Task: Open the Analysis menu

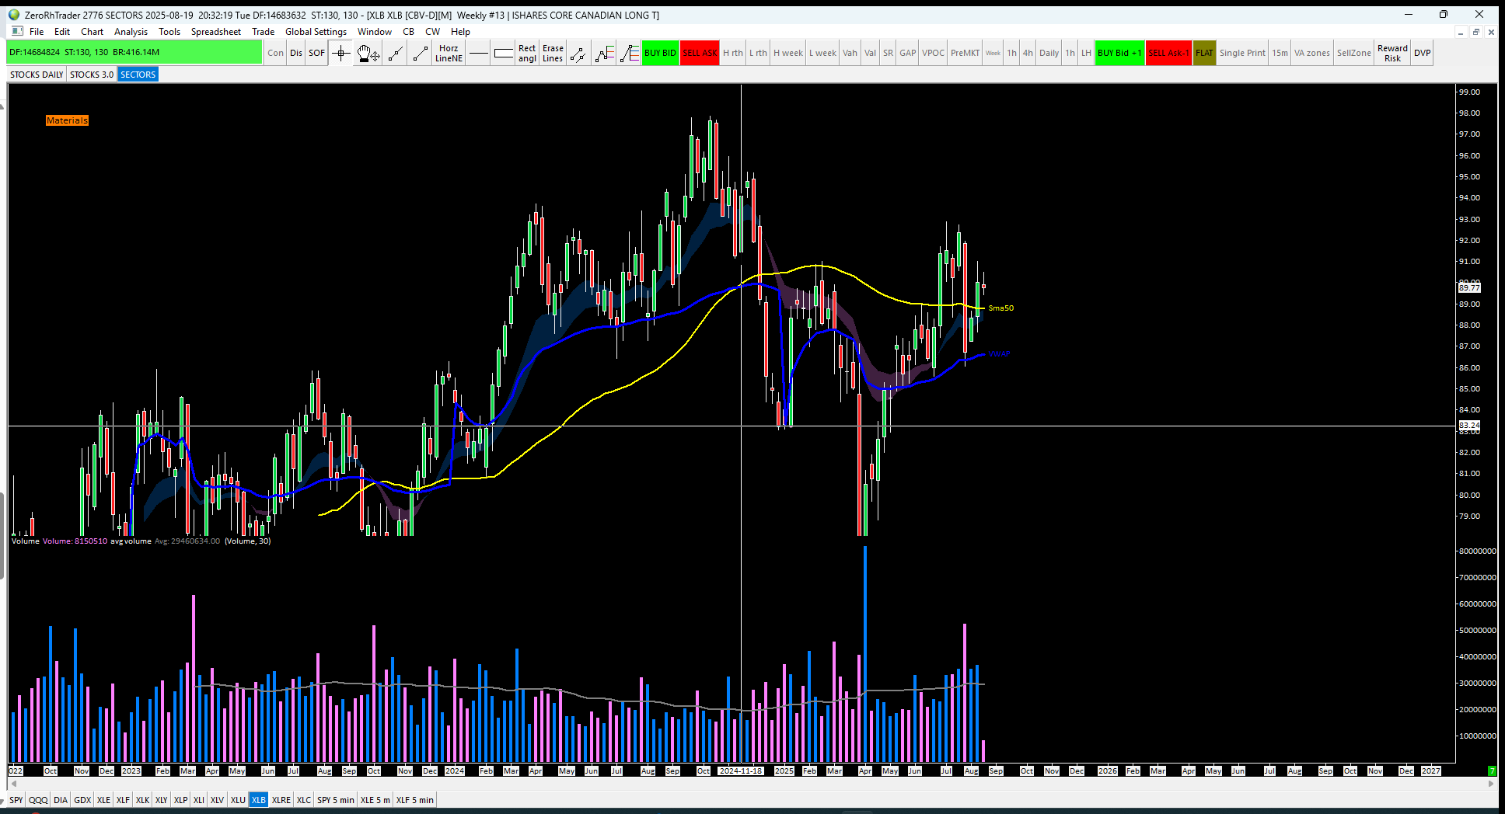Action: (x=131, y=32)
